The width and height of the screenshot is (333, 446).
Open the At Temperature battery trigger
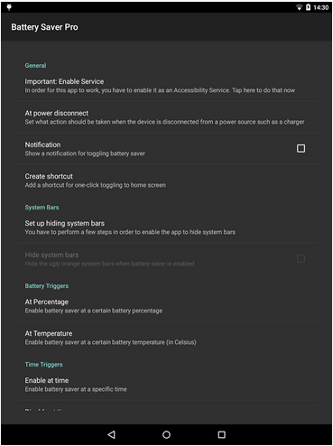166,338
